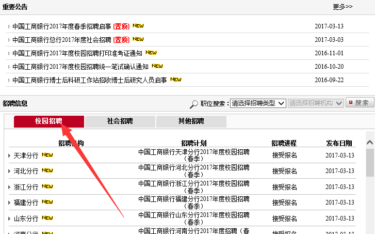Screen dimensions: 375x234
Task: Open 中国工商银行河北分行2017年度校园招聘 plan
Action: coord(194,171)
